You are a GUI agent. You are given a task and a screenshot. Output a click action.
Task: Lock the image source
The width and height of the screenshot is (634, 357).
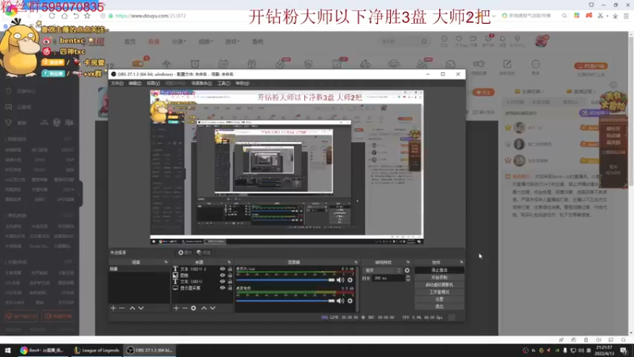pos(230,275)
